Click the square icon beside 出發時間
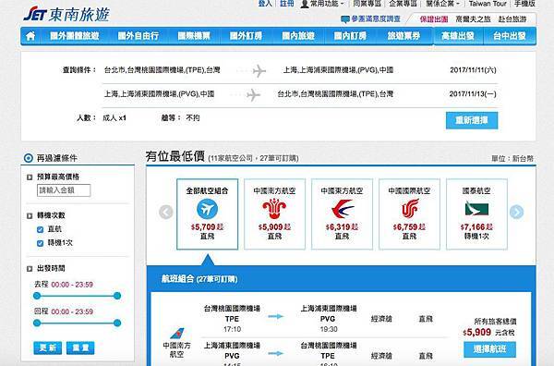 click(30, 269)
